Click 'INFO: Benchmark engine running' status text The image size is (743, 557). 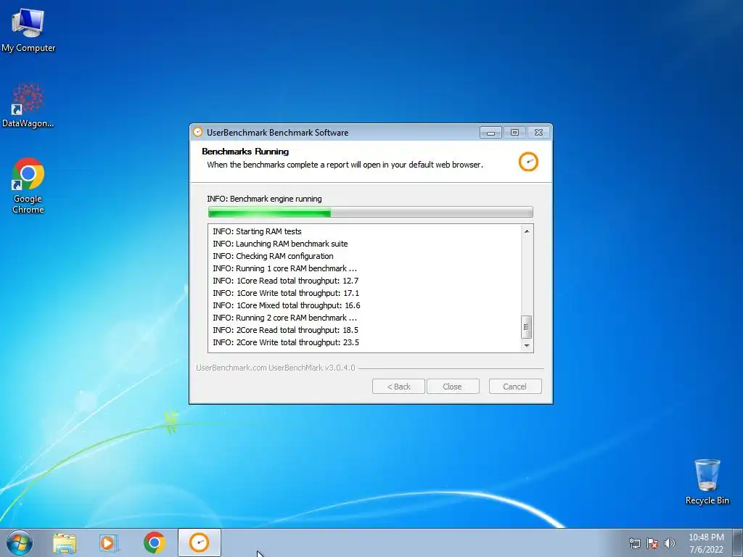264,199
